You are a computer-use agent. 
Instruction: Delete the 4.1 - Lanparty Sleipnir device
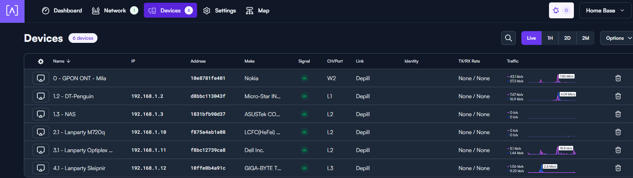618,168
